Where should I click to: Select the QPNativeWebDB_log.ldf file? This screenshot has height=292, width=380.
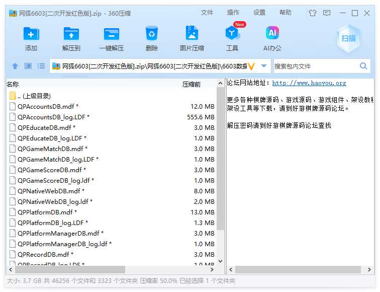tap(112, 201)
